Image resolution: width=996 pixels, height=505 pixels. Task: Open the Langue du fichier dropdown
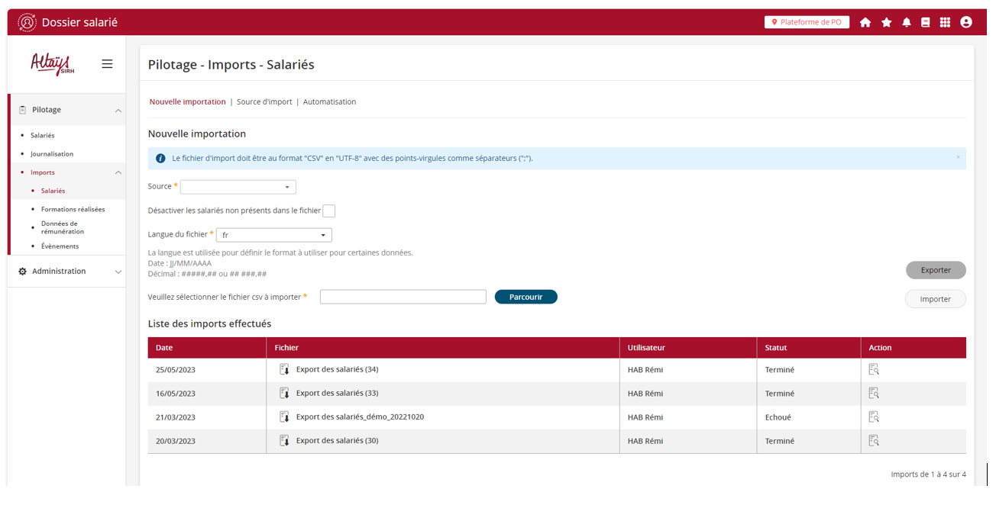[x=273, y=235]
